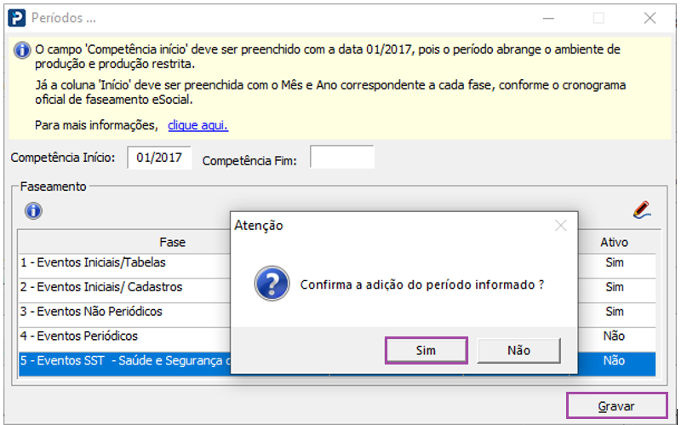Image resolution: width=687 pixels, height=425 pixels.
Task: Focus the Competência Início field
Action: pos(159,158)
